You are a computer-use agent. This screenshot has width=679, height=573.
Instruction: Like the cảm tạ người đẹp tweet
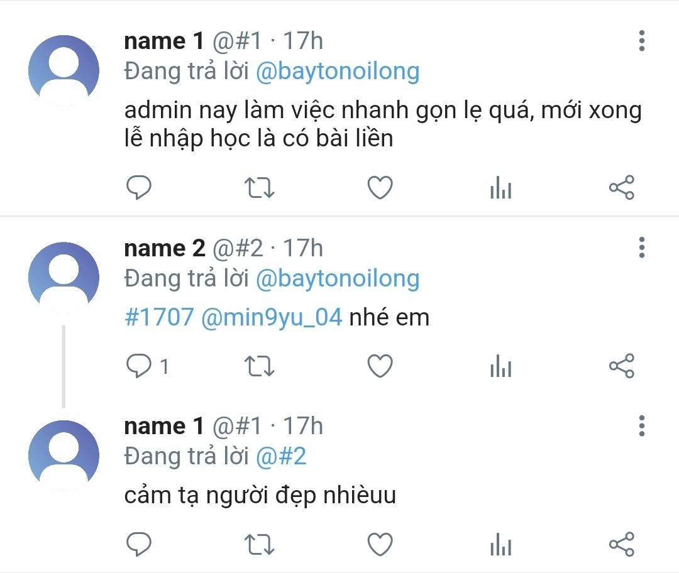click(380, 544)
